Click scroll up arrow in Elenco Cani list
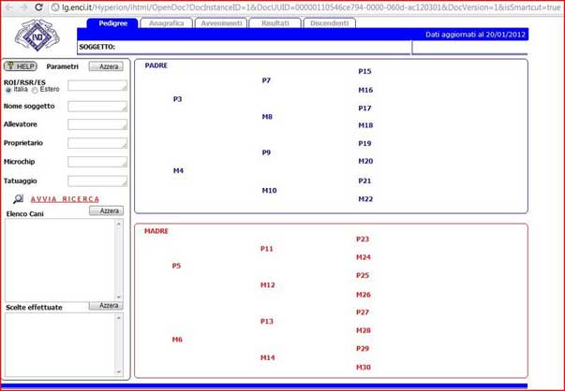 pyautogui.click(x=119, y=224)
